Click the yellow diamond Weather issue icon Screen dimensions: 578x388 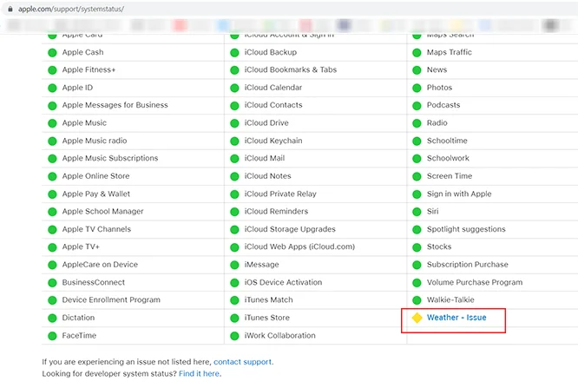[x=417, y=318]
